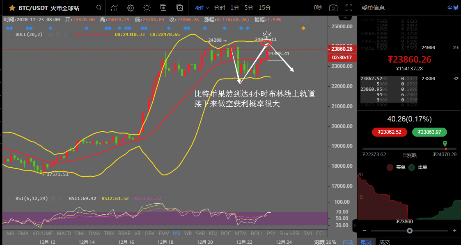Open the chart type selection icon
Screen dimensions: 461x245
tap(114, 8)
